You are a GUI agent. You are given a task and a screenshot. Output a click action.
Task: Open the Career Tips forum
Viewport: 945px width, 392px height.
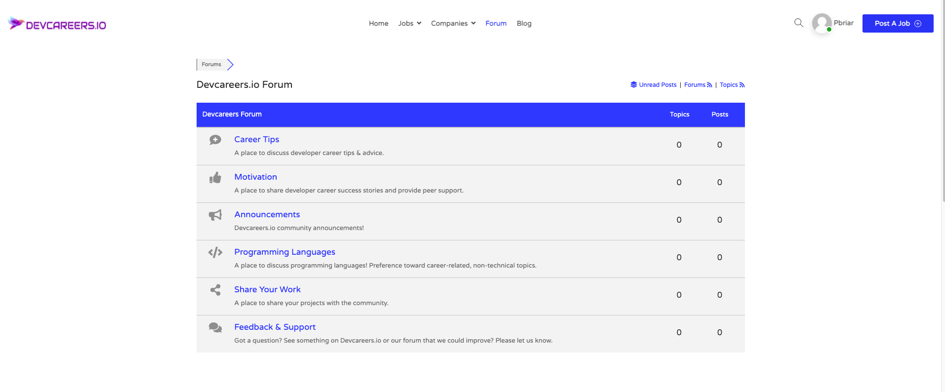pyautogui.click(x=256, y=139)
